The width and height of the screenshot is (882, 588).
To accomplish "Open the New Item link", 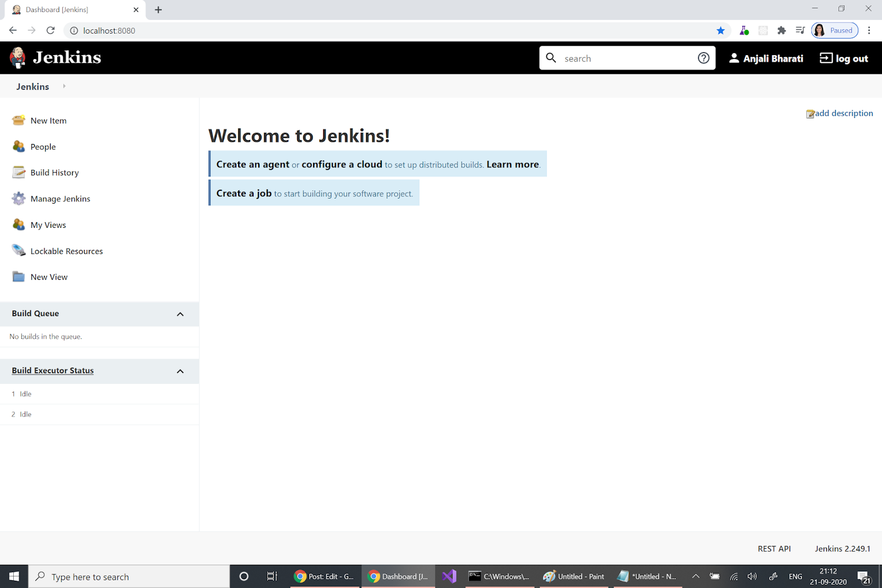I will pos(49,121).
